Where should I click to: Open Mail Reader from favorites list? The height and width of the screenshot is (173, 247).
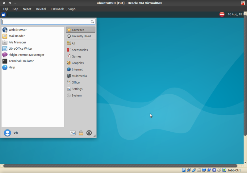pos(33,36)
